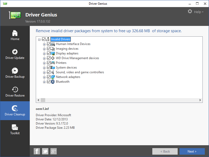Viewport: 209px width, 157px height.
Task: Click the Invalid Drivers root icon
Action: click(x=48, y=39)
